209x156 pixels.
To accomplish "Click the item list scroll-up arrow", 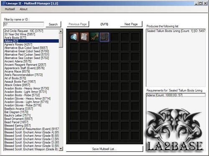I will [x=61, y=31].
